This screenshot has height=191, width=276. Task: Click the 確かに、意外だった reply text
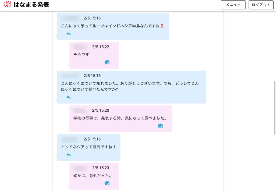pyautogui.click(x=92, y=176)
